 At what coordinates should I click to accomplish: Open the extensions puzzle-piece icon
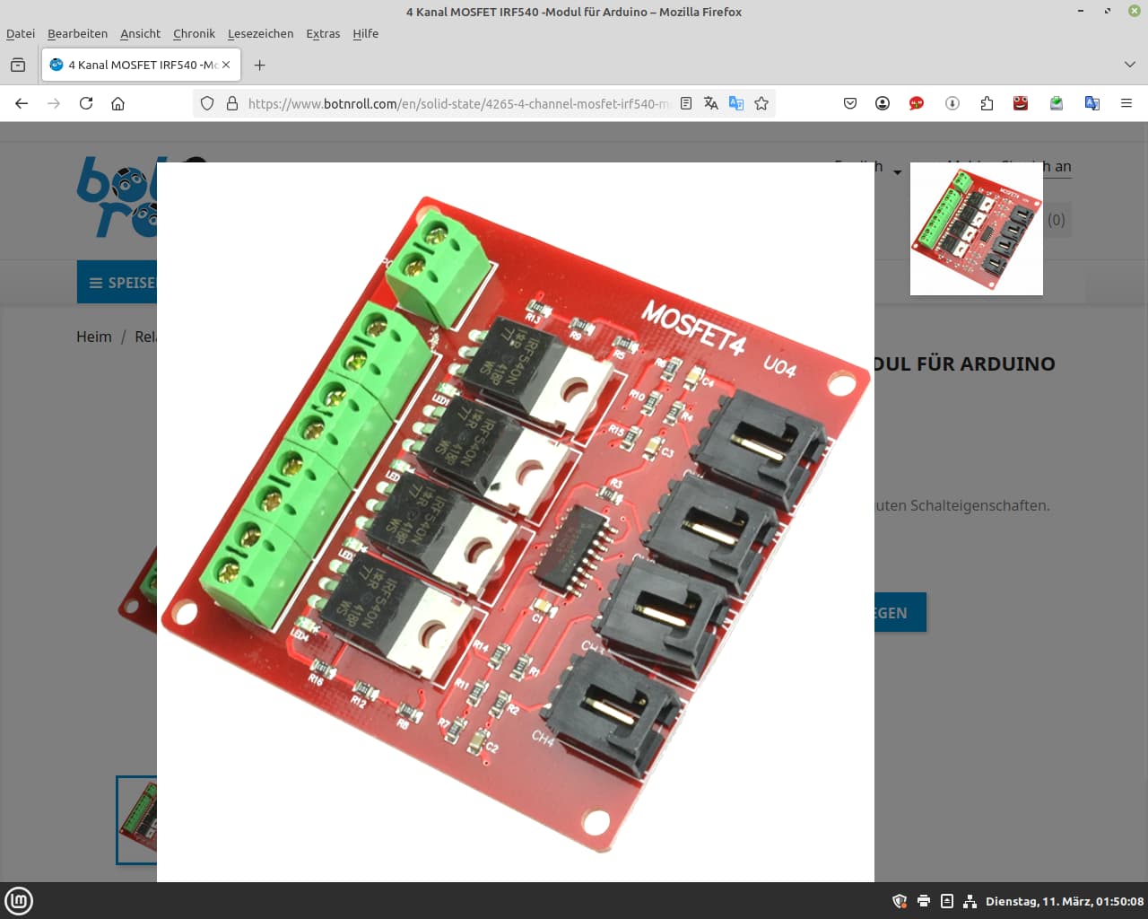(987, 103)
